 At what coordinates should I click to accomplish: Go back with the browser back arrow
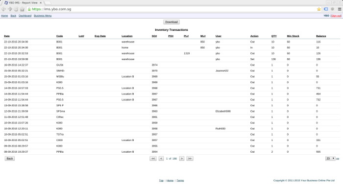(x=3, y=9)
